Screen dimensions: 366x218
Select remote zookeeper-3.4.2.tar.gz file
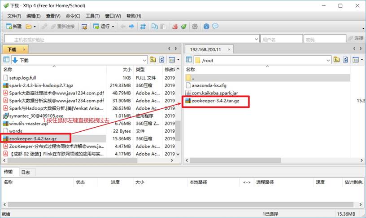click(215, 101)
